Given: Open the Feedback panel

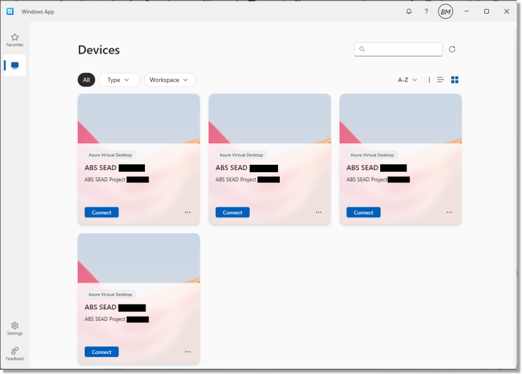Looking at the screenshot, I should (x=14, y=354).
